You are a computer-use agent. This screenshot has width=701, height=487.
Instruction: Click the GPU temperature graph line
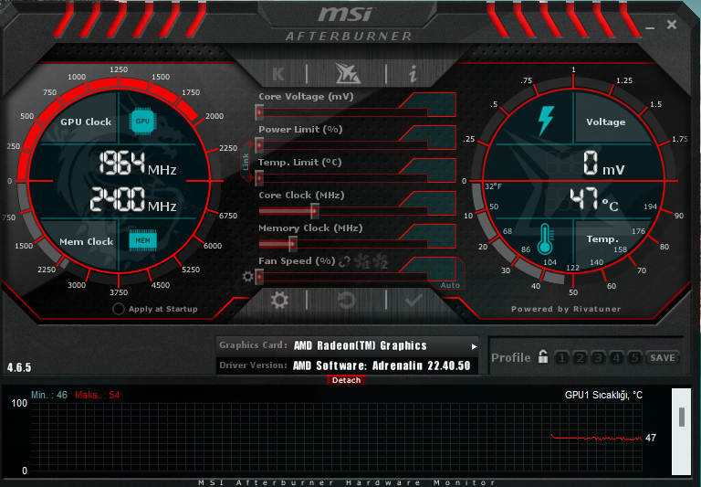597,438
